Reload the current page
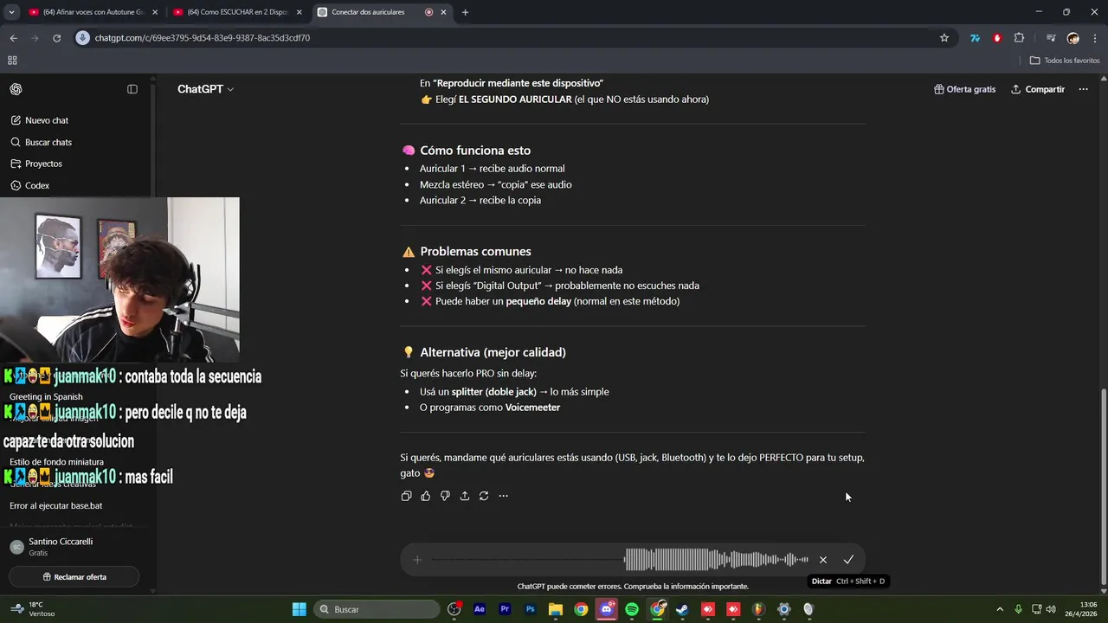Image resolution: width=1108 pixels, height=623 pixels. [56, 38]
